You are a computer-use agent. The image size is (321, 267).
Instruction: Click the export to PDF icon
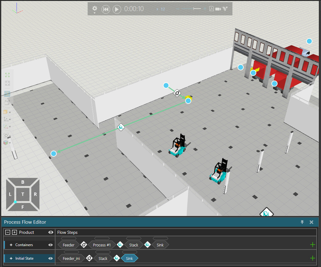[212, 9]
